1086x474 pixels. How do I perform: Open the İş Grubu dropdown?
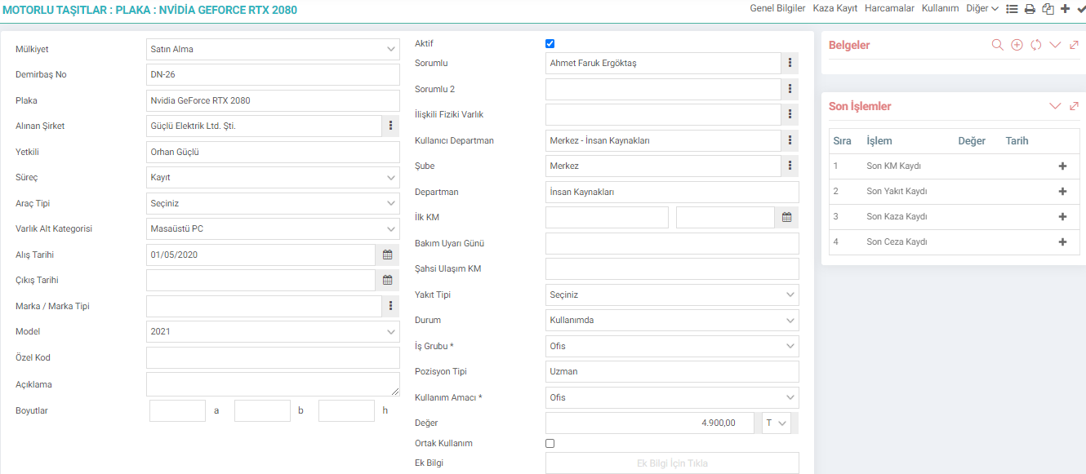coord(672,346)
